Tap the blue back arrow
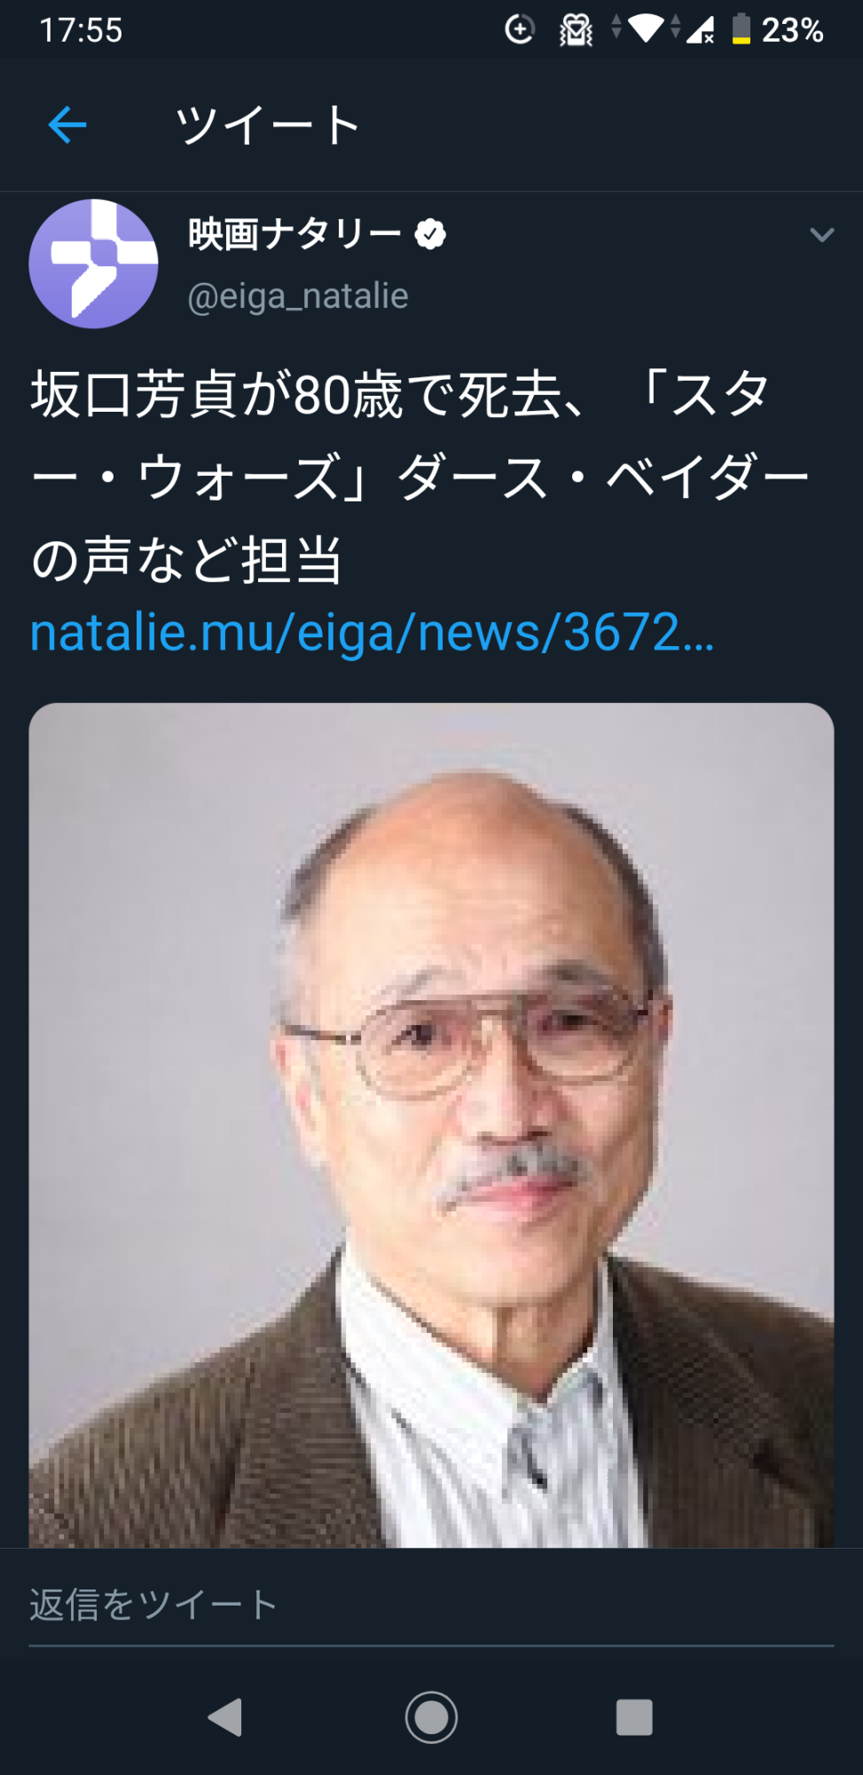863x1775 pixels. point(67,124)
